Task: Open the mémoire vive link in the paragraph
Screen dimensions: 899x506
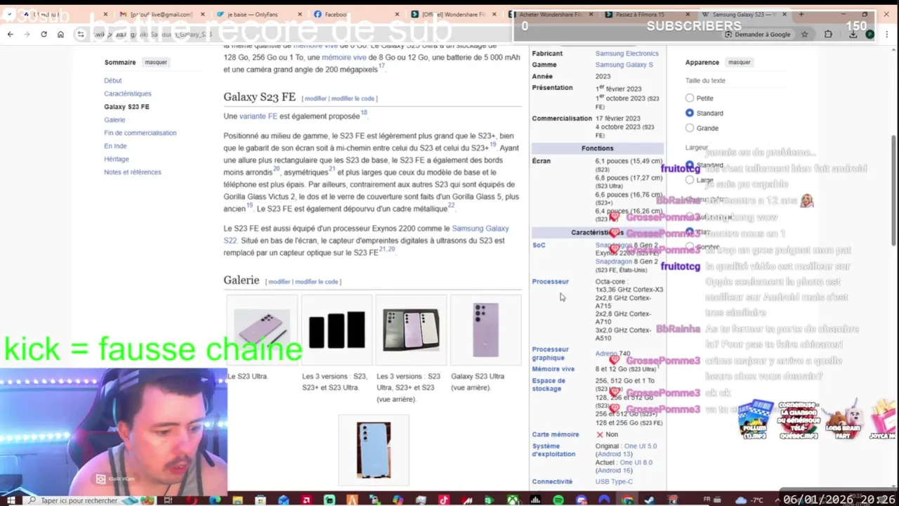Action: 344,58
